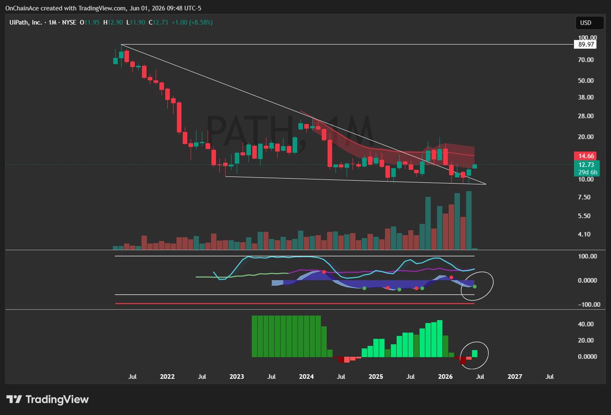Click the low value "L11.90"
611x415 pixels.
(x=136, y=22)
